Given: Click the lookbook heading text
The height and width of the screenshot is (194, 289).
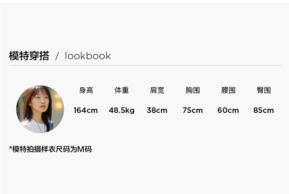Looking at the screenshot, I should [x=88, y=56].
